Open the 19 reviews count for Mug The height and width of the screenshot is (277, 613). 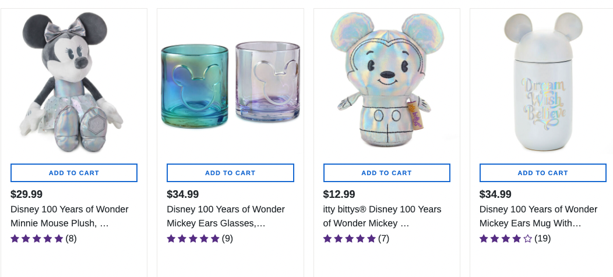pos(542,239)
